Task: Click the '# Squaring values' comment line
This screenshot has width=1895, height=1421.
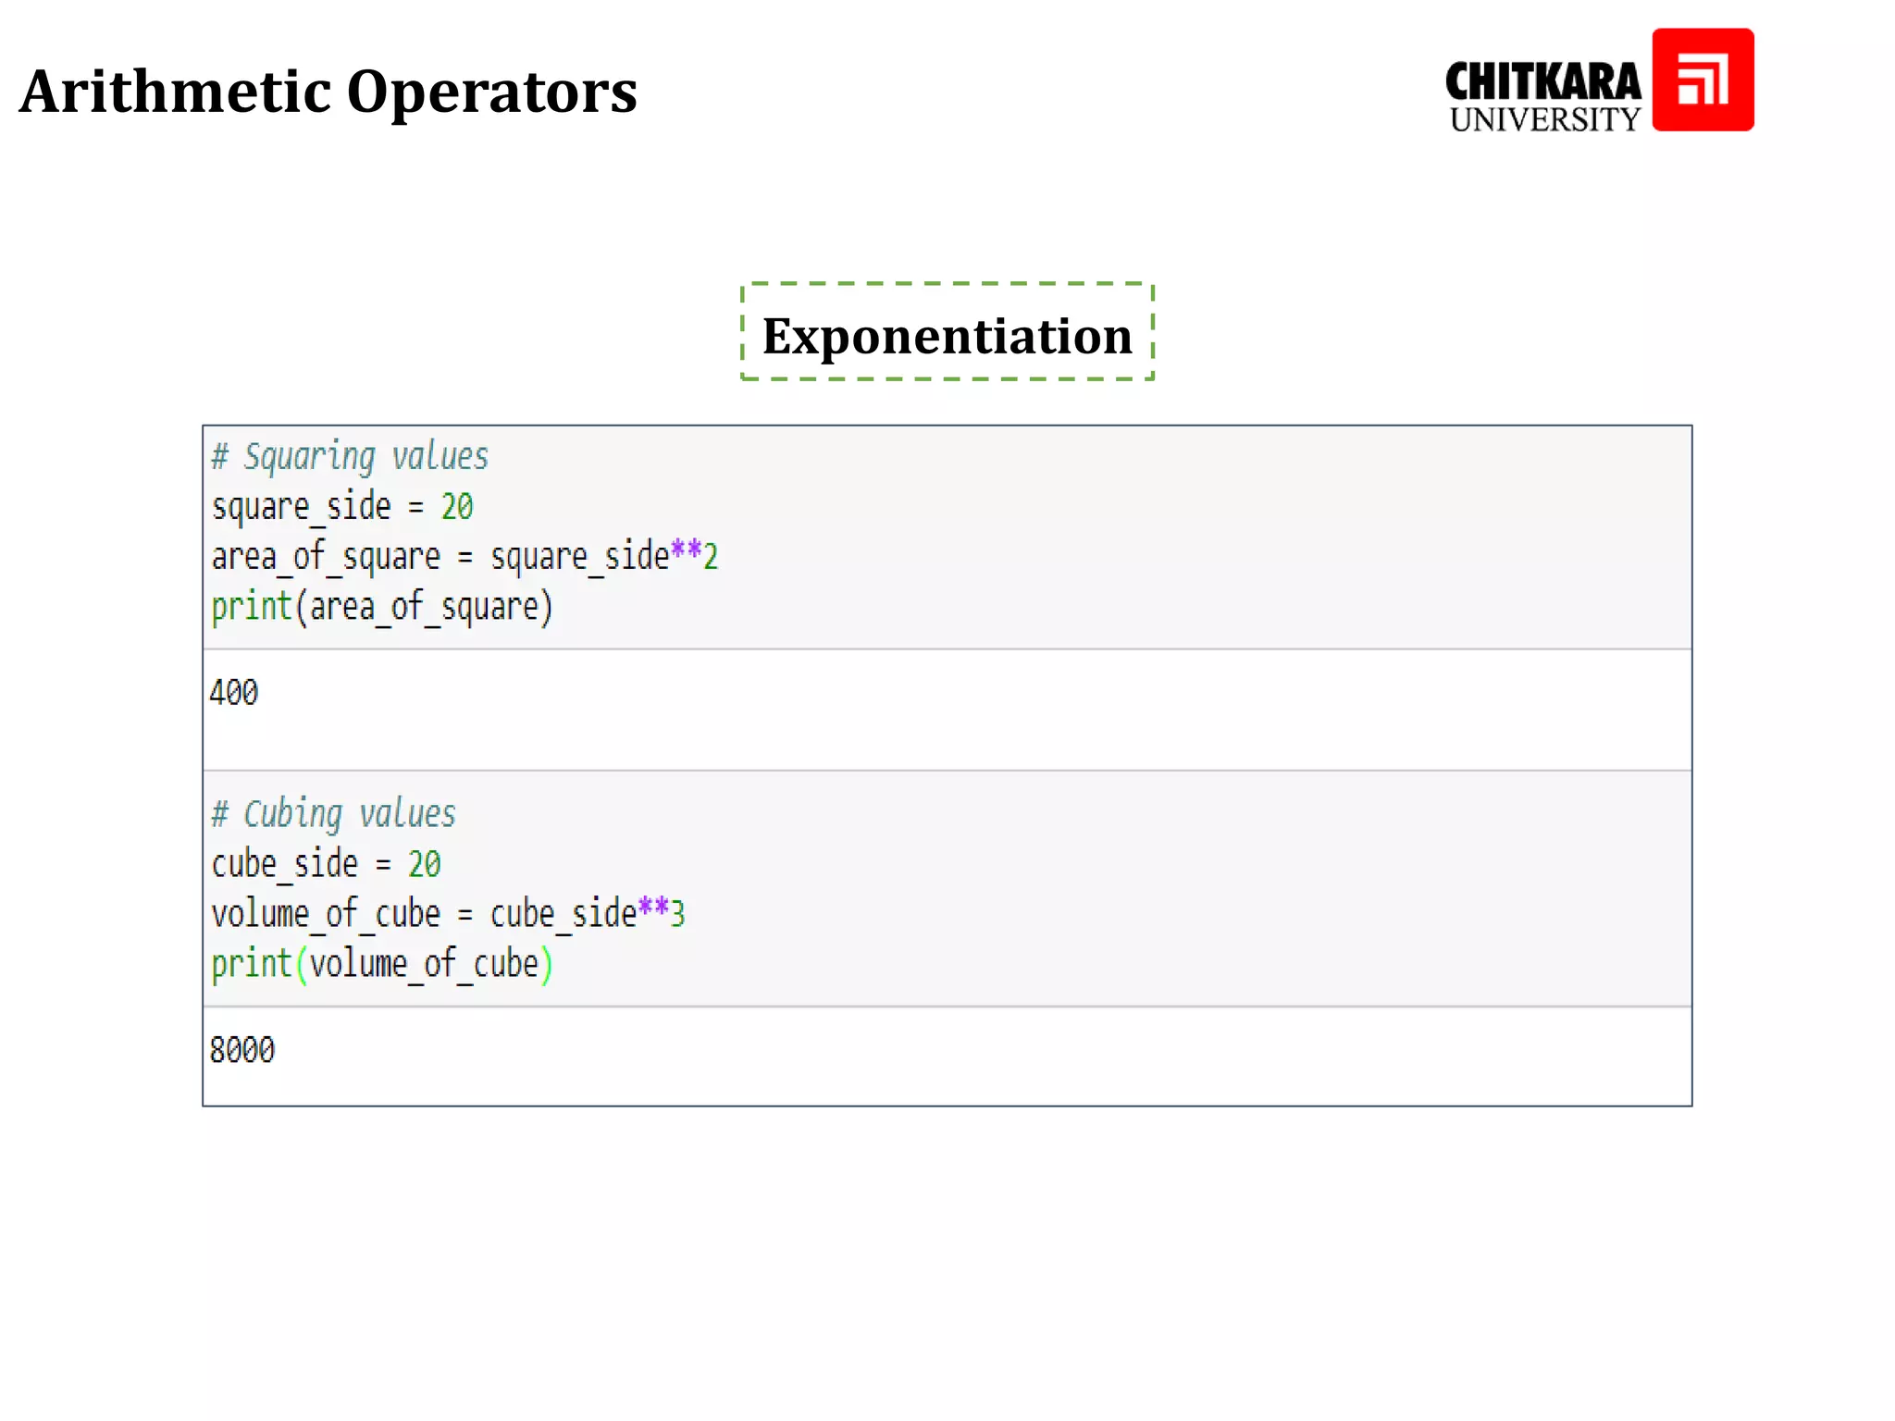Action: tap(350, 457)
